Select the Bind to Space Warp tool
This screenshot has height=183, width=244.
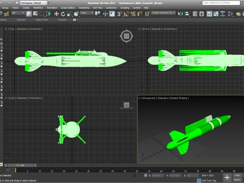[x=7, y=14]
